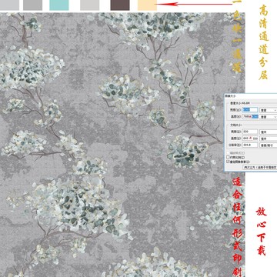Click the pixel width input field
This screenshot has width=277, height=277.
point(250,109)
